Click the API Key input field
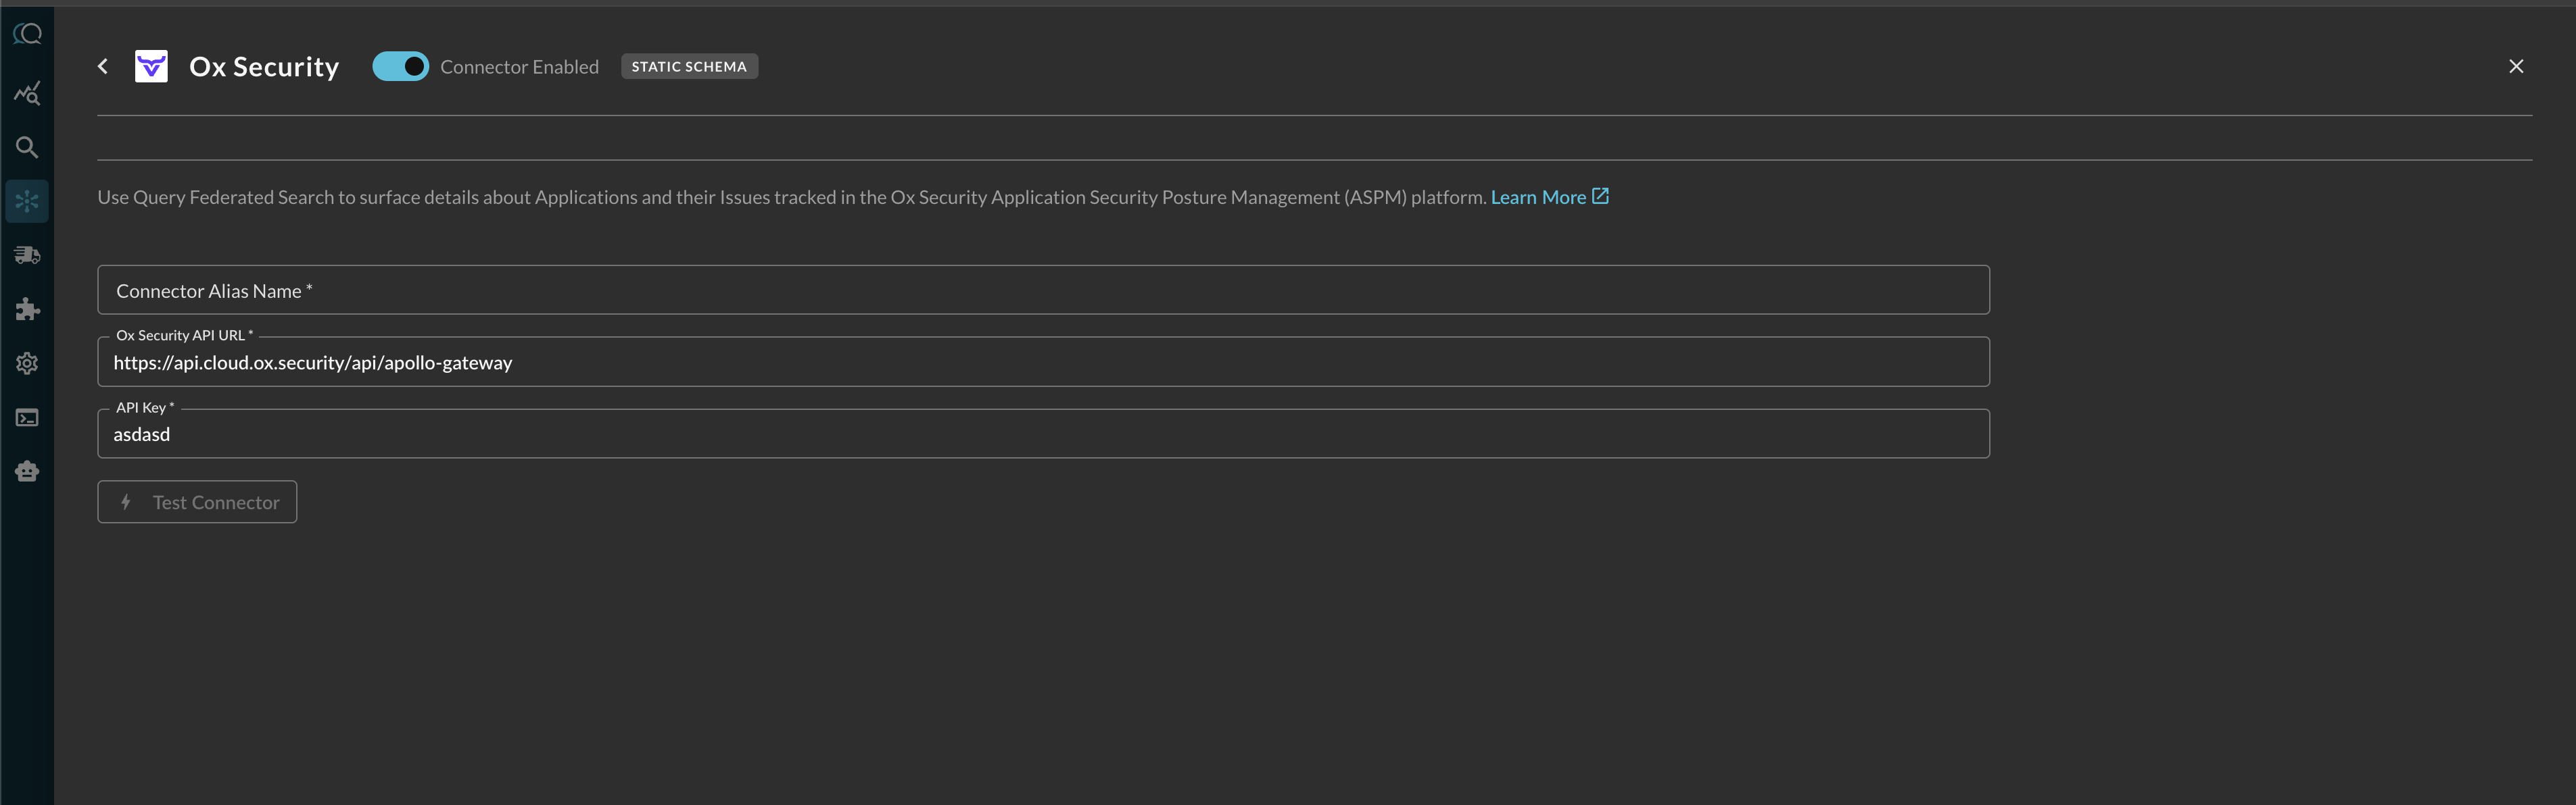2576x805 pixels. 1042,434
